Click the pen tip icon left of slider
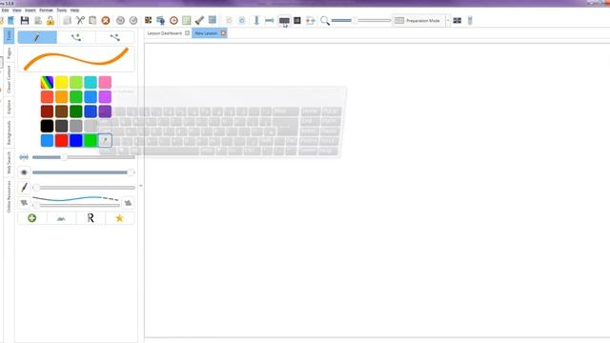The image size is (610, 343). click(x=24, y=188)
